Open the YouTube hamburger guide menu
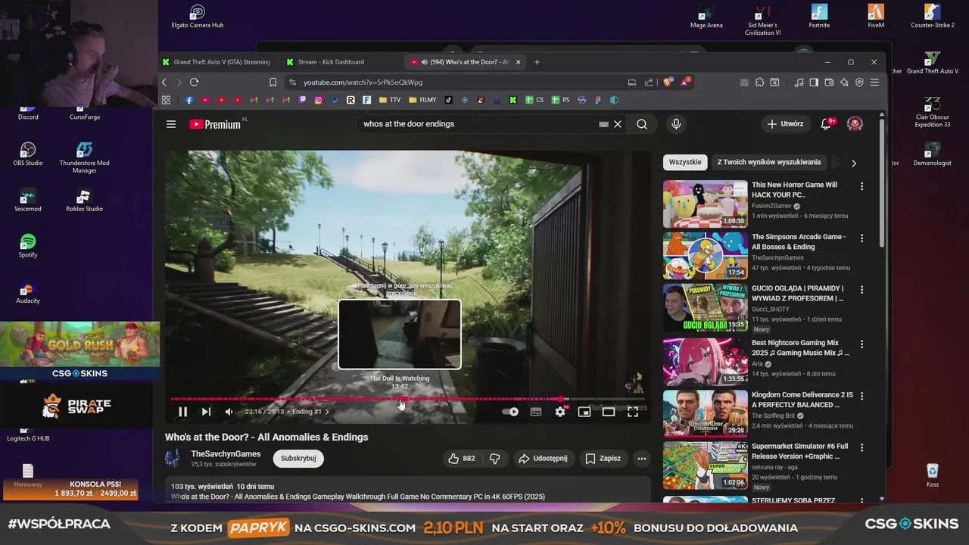969x545 pixels. pos(171,124)
